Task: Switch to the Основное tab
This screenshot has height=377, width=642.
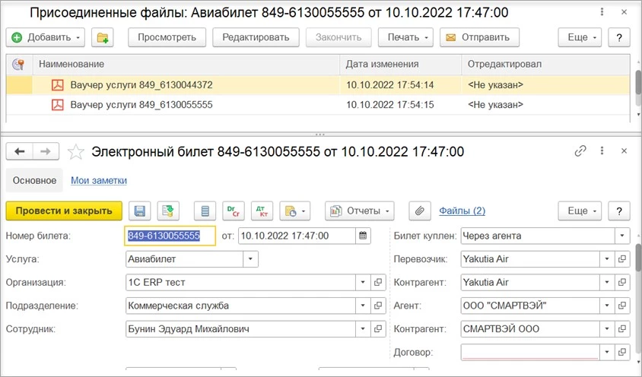Action: point(34,180)
